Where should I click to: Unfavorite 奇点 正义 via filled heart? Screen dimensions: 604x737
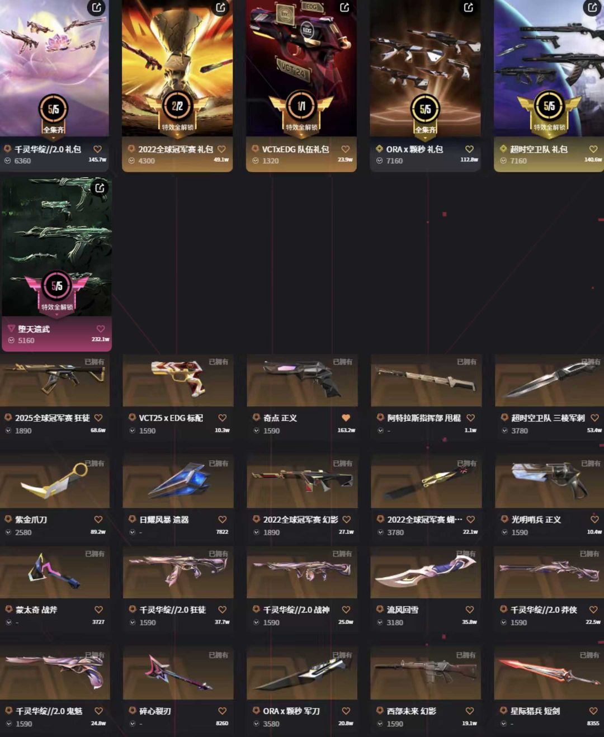click(346, 418)
